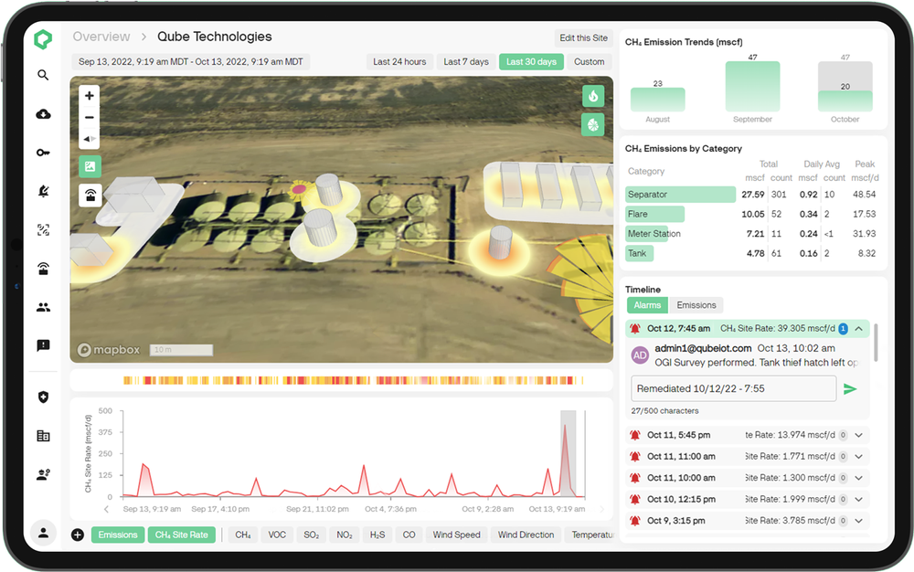This screenshot has width=914, height=572.
Task: Disable the CH4 Site Rate chart overlay
Action: tap(181, 535)
